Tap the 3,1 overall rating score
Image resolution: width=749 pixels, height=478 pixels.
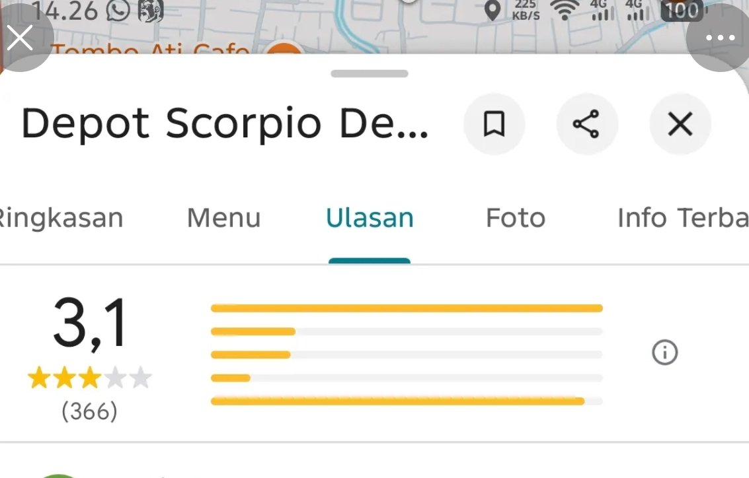tap(90, 324)
